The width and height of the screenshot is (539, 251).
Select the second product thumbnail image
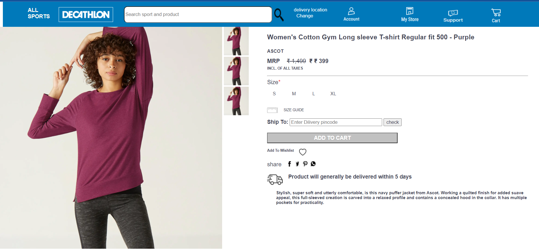tap(236, 71)
